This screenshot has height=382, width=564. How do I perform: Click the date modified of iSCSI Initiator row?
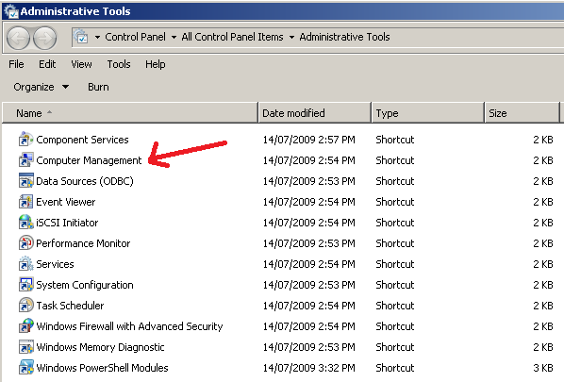(x=309, y=223)
